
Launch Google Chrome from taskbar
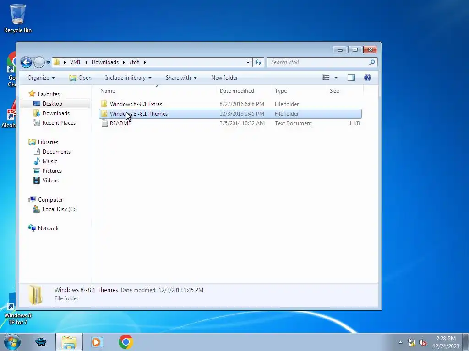click(x=125, y=342)
